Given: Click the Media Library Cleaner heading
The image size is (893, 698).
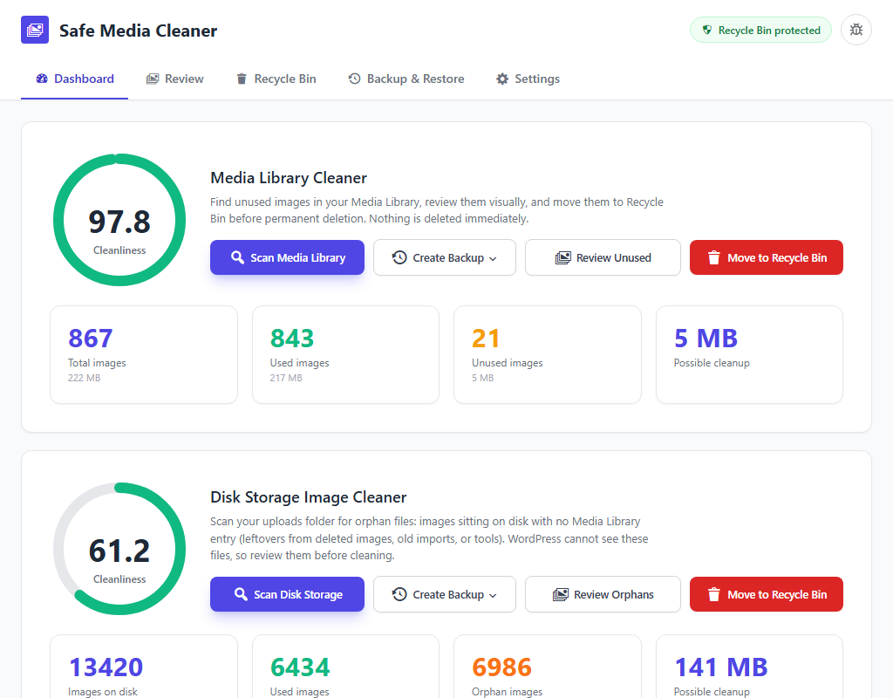Looking at the screenshot, I should point(289,178).
